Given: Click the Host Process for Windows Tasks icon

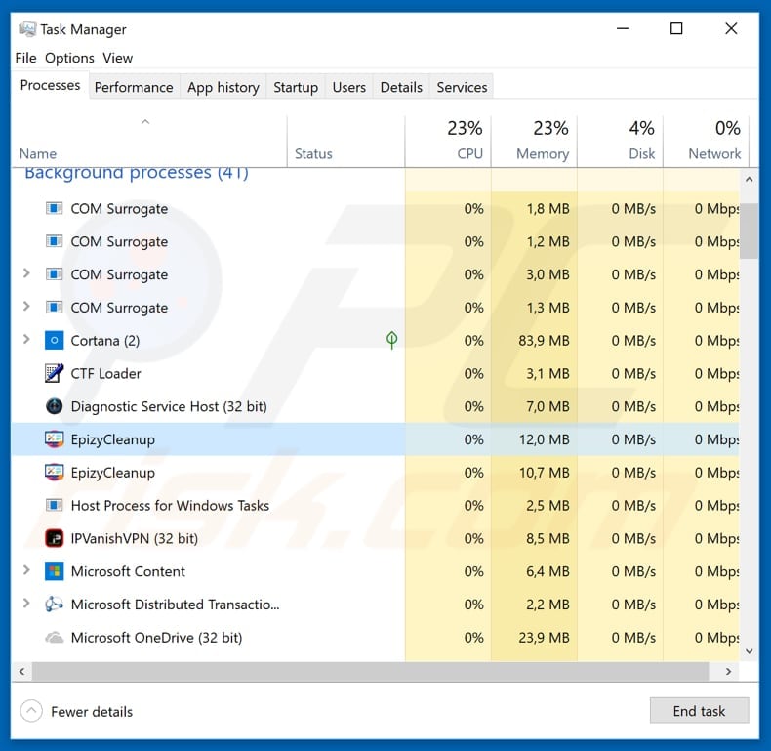Looking at the screenshot, I should [x=54, y=505].
